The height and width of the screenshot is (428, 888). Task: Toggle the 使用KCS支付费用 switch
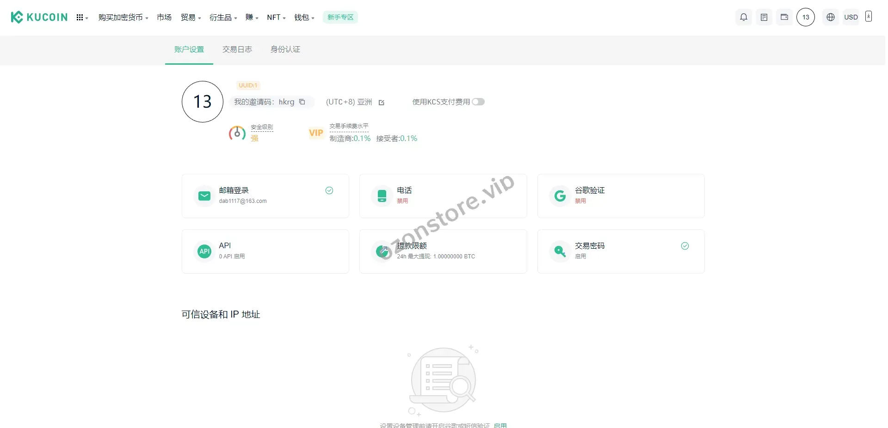pos(478,102)
